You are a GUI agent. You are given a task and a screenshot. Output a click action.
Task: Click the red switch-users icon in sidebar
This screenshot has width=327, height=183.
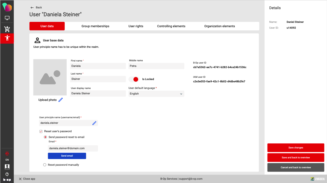tap(7, 153)
